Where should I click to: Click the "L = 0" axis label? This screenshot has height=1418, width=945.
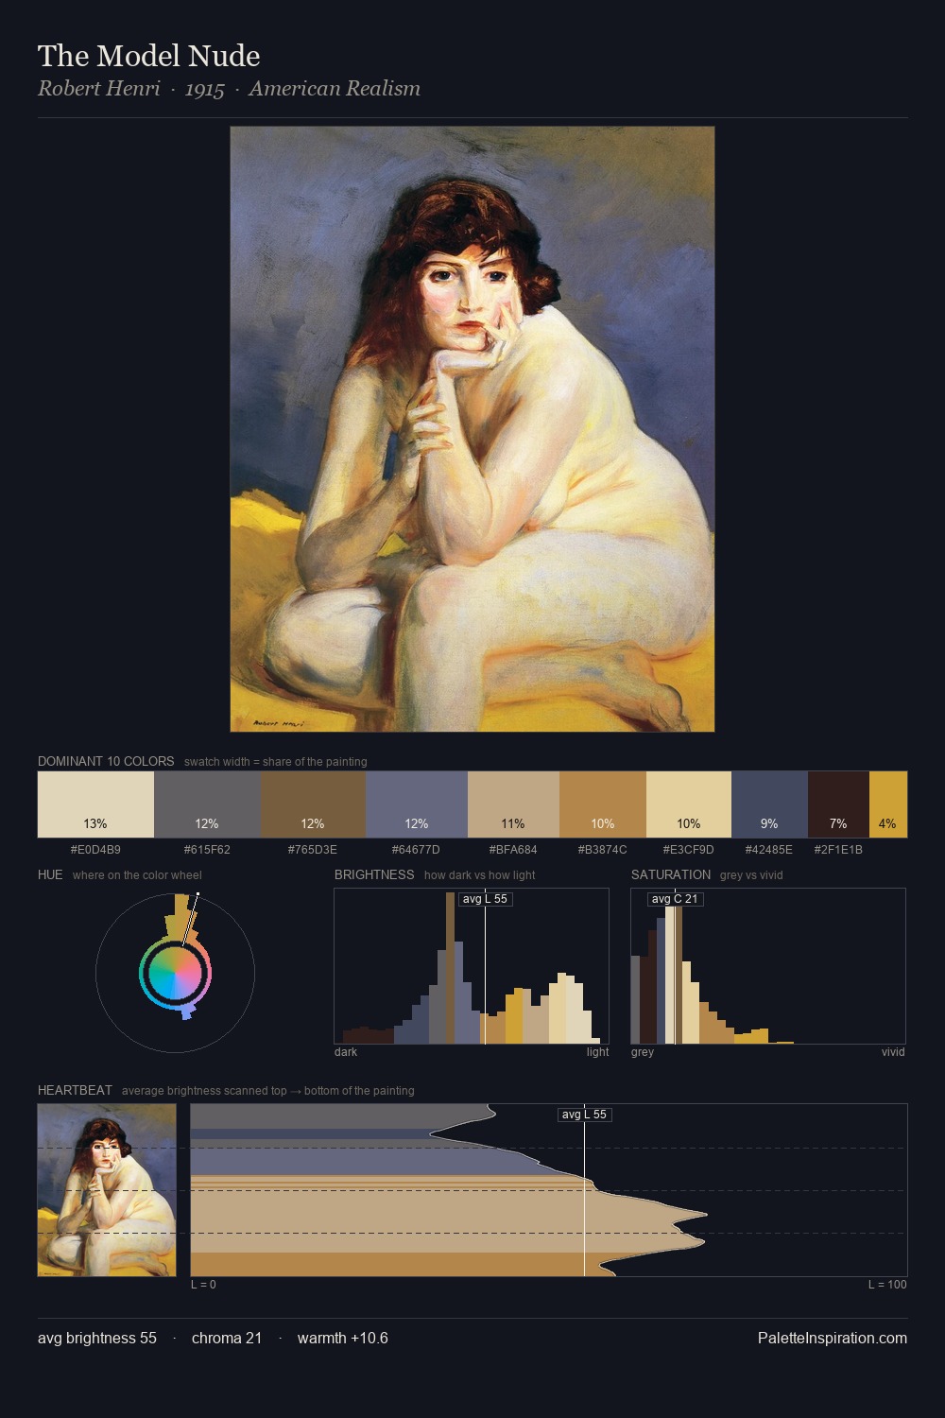203,1285
